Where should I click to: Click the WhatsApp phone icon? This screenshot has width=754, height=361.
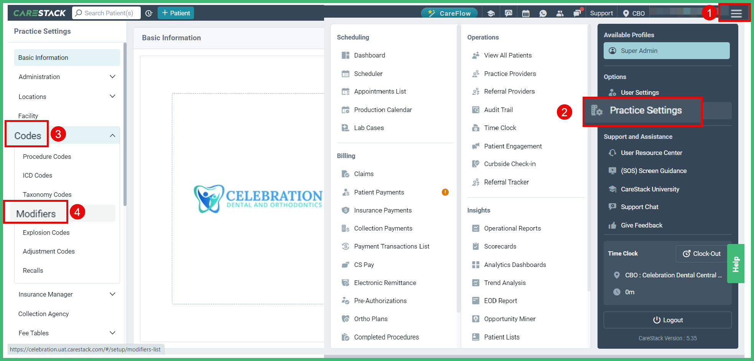(543, 13)
